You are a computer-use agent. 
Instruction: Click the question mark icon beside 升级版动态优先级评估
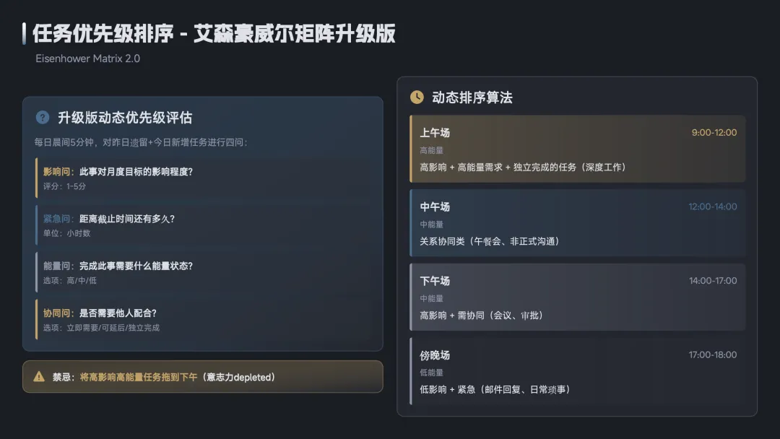click(x=43, y=118)
